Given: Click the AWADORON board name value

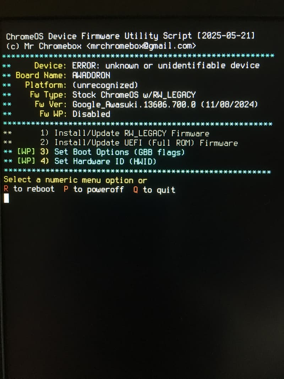Looking at the screenshot, I should 91,75.
